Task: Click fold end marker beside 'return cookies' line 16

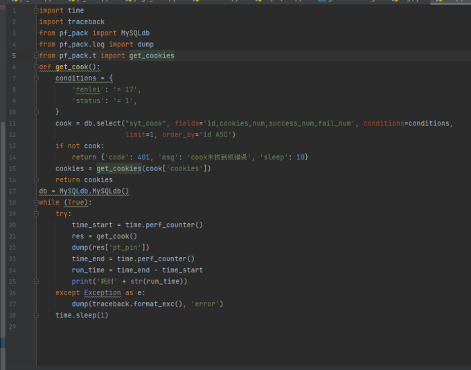Action: click(x=36, y=179)
